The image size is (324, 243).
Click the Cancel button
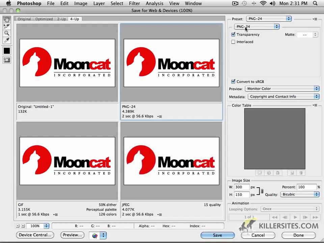point(258,235)
